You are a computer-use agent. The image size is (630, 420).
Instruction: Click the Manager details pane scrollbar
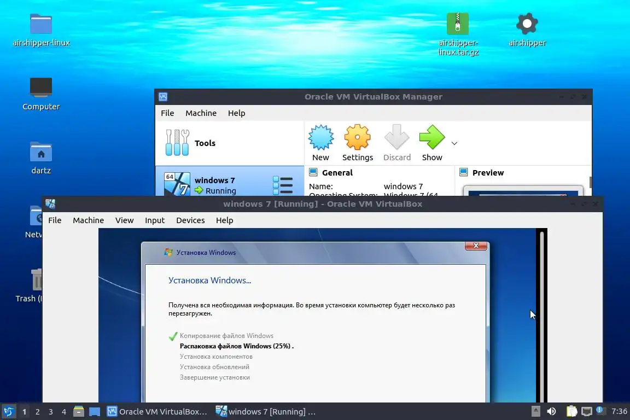coord(591,182)
